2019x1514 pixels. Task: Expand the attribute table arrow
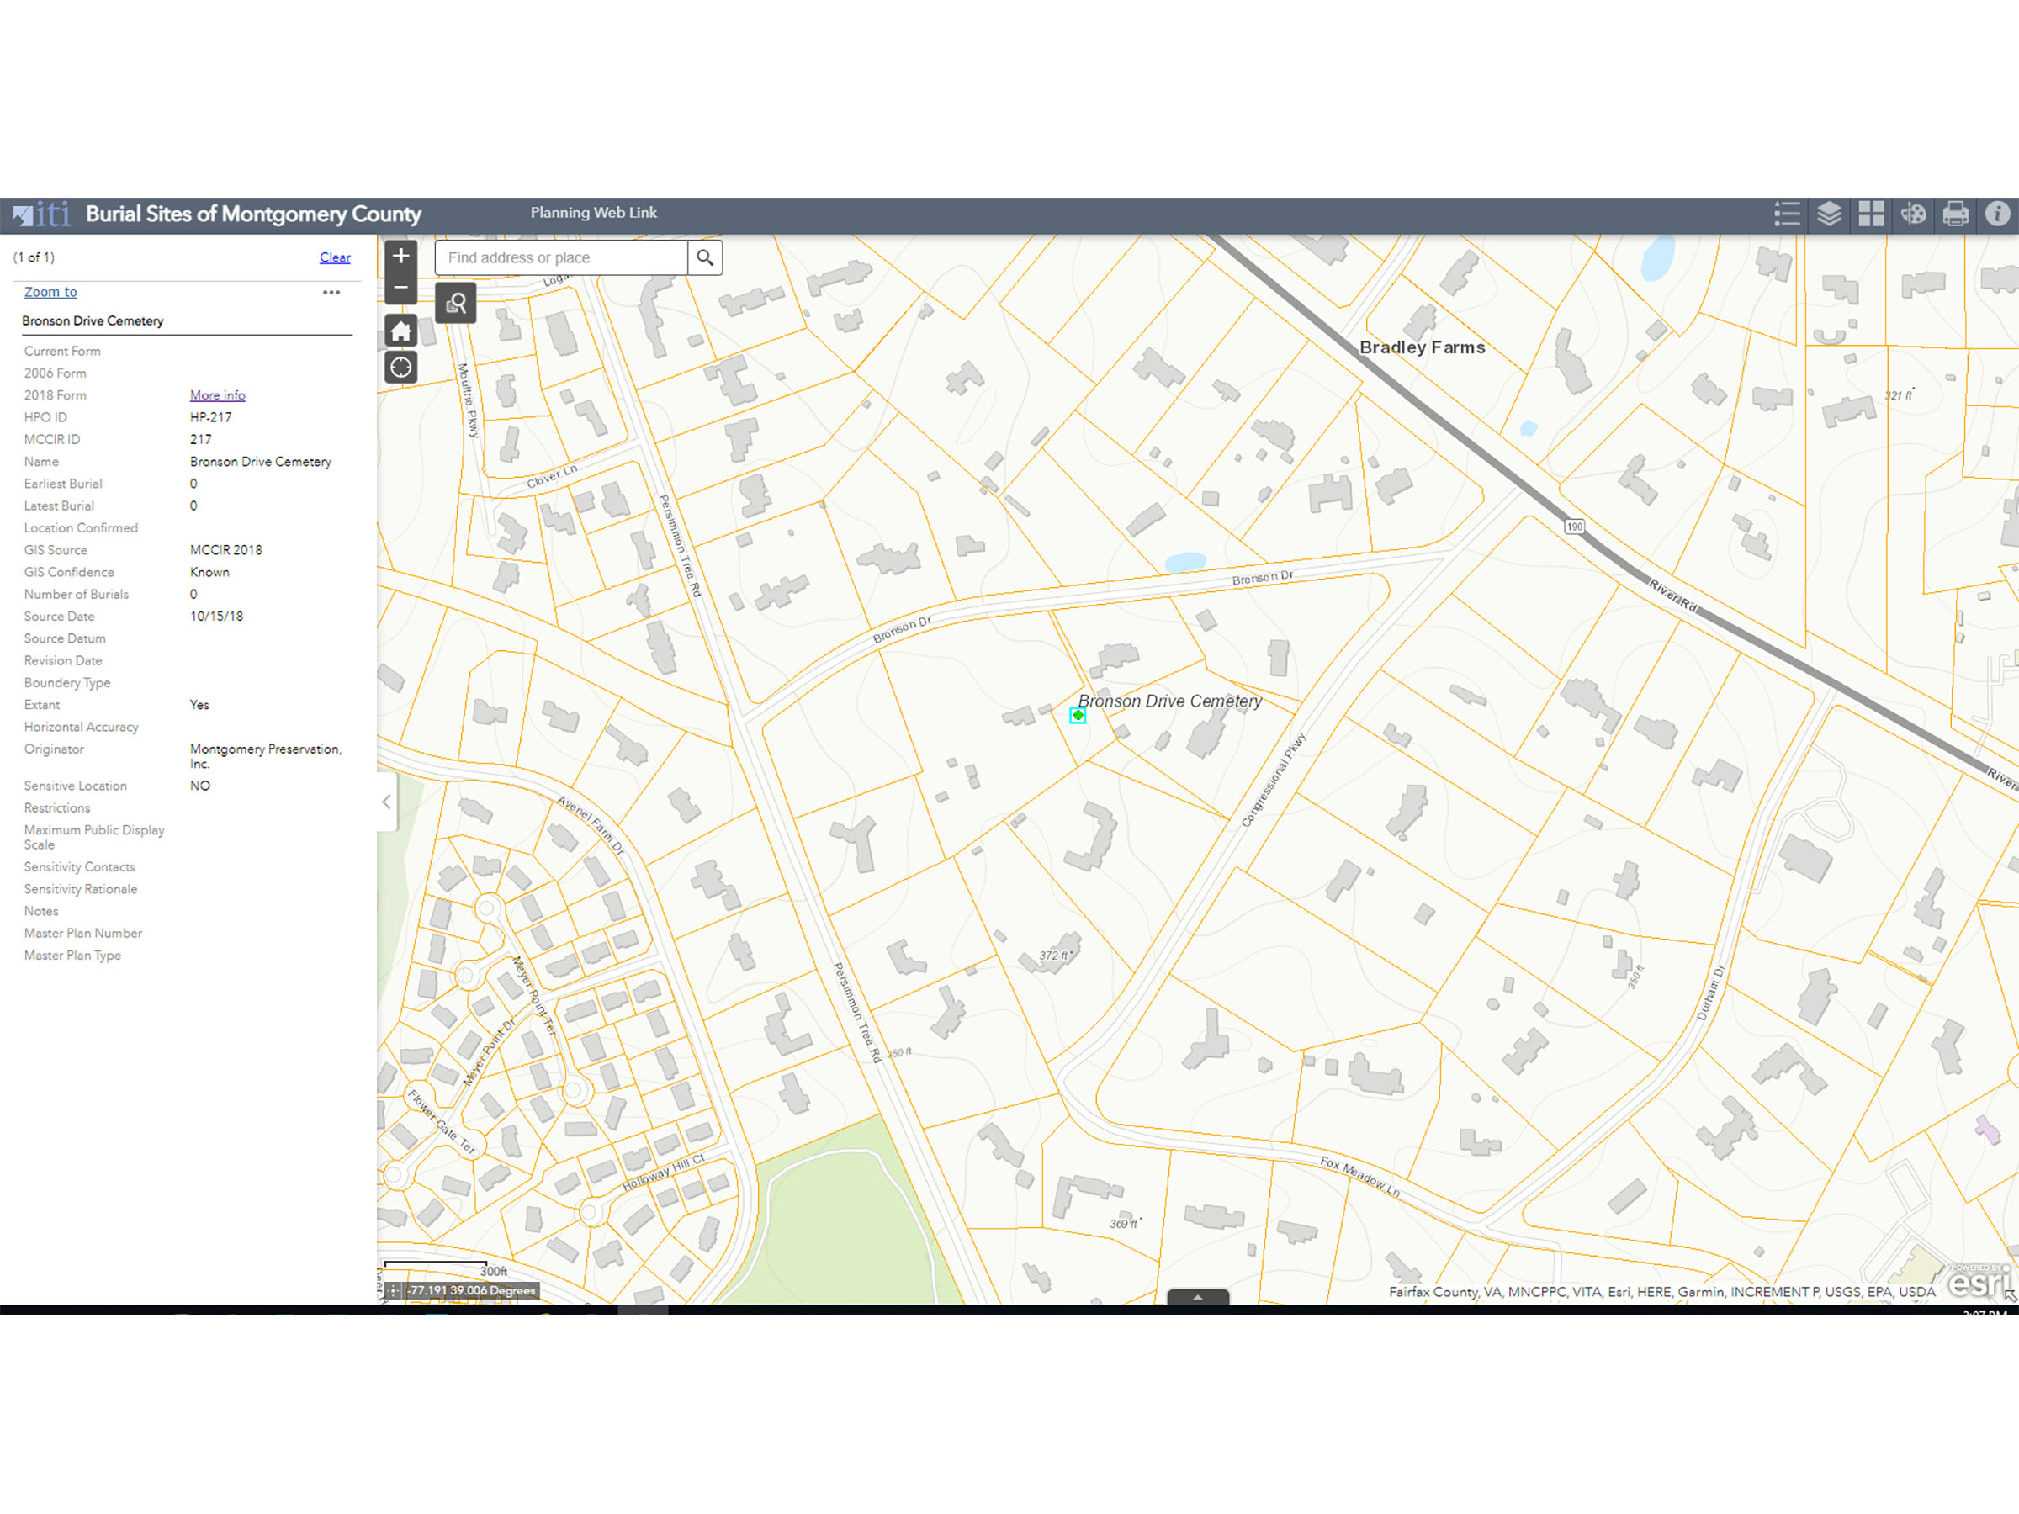pyautogui.click(x=1198, y=1297)
